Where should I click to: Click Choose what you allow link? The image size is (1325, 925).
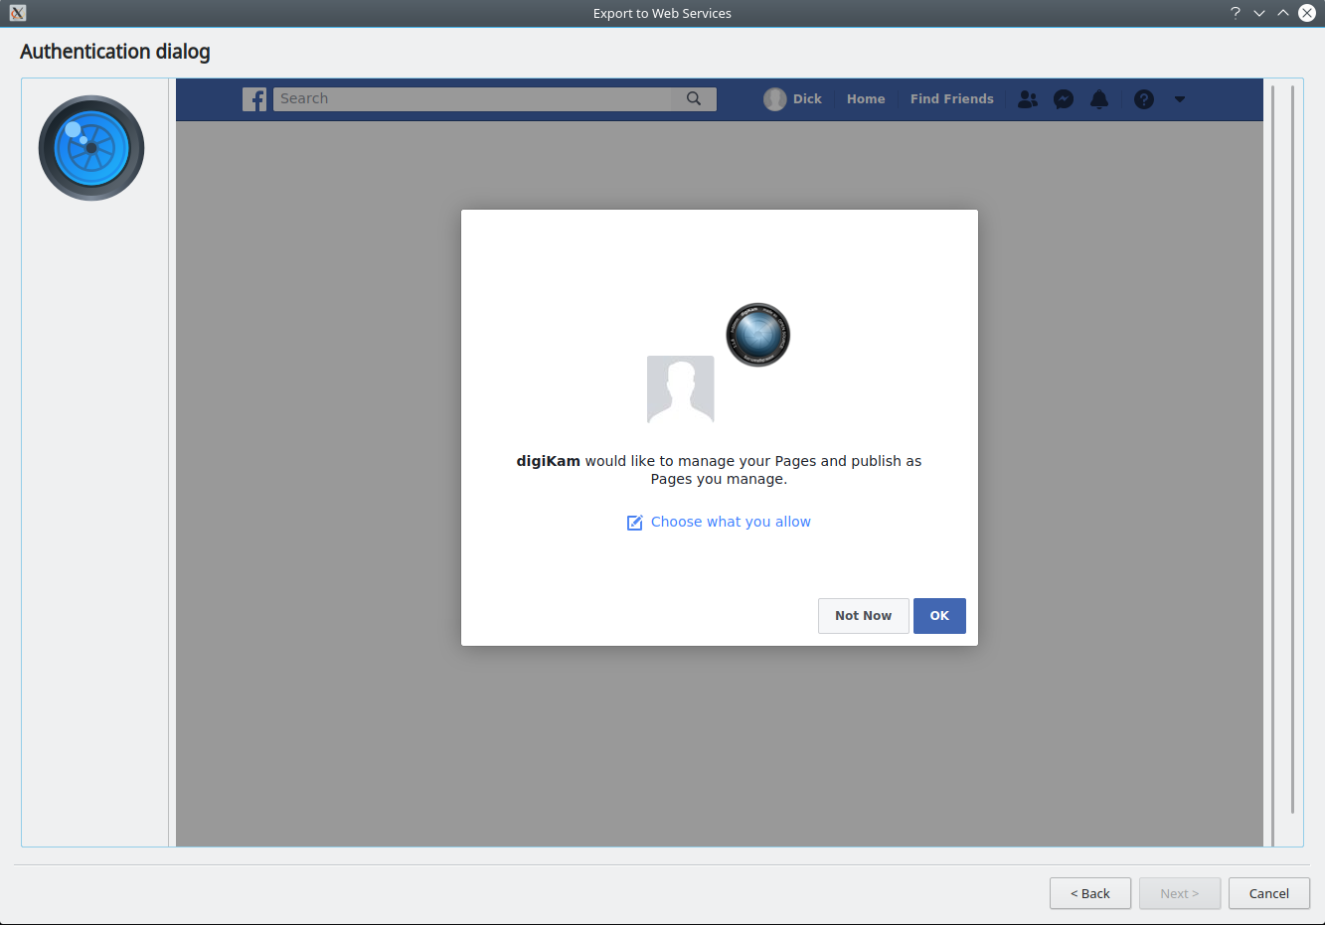tap(731, 522)
